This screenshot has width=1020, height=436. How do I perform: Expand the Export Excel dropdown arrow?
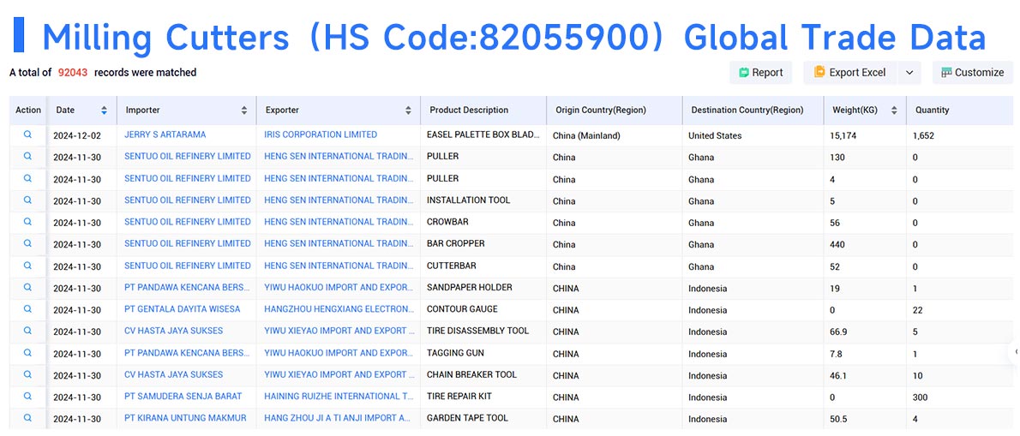pos(909,73)
